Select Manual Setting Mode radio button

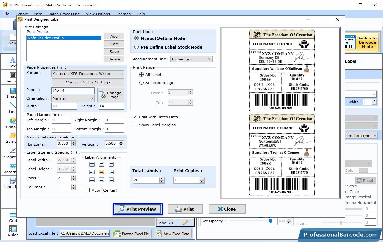(136, 38)
